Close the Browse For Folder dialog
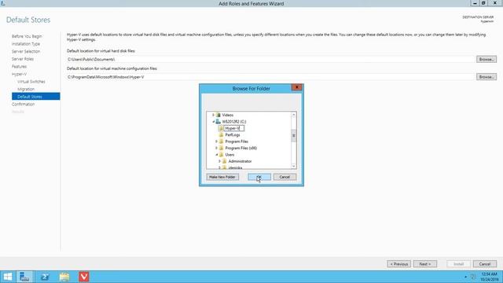Viewport: 503px width, 283px height. coord(297,87)
